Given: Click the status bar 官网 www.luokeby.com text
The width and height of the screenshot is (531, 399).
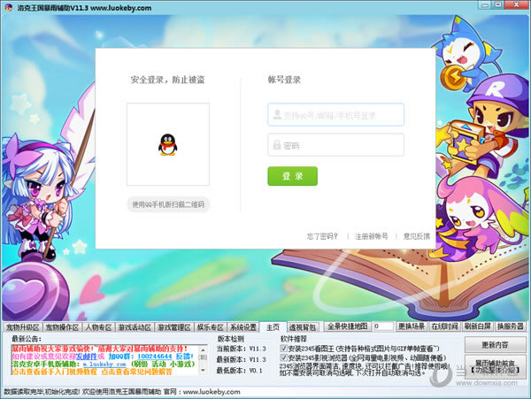Looking at the screenshot, I should coord(202,392).
